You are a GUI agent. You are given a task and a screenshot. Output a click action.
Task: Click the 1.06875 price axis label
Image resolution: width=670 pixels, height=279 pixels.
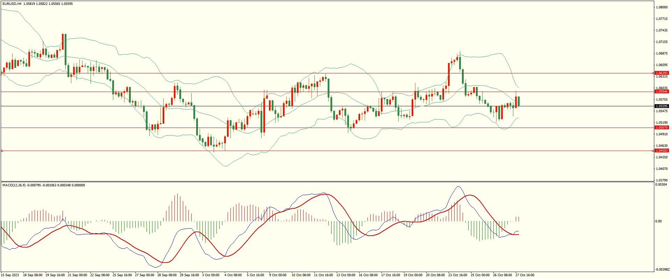(662, 53)
